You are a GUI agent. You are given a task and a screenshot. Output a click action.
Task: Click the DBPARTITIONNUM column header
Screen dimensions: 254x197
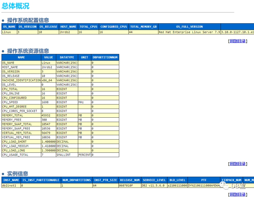point(105,57)
